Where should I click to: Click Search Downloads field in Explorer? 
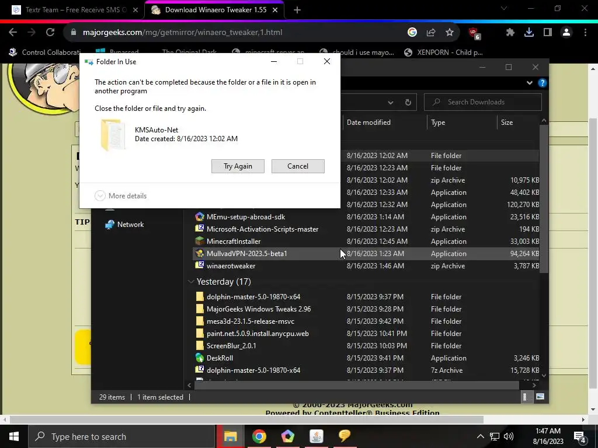click(x=482, y=102)
